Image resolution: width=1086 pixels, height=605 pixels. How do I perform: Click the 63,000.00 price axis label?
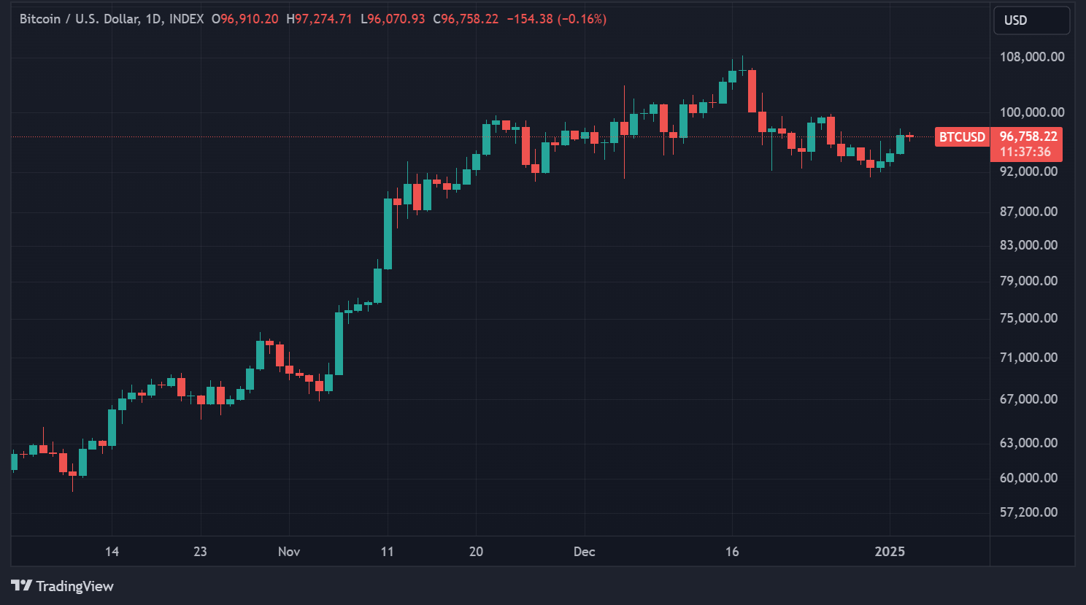pyautogui.click(x=1028, y=443)
